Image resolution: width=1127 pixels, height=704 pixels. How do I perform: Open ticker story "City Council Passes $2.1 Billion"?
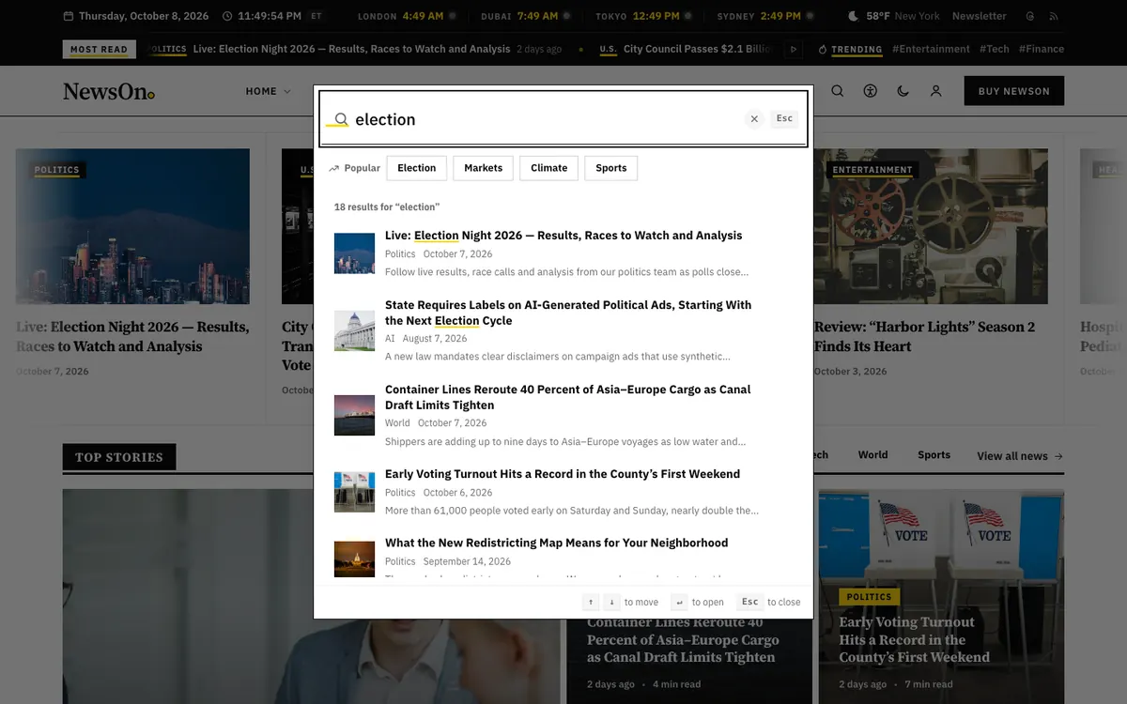point(698,49)
